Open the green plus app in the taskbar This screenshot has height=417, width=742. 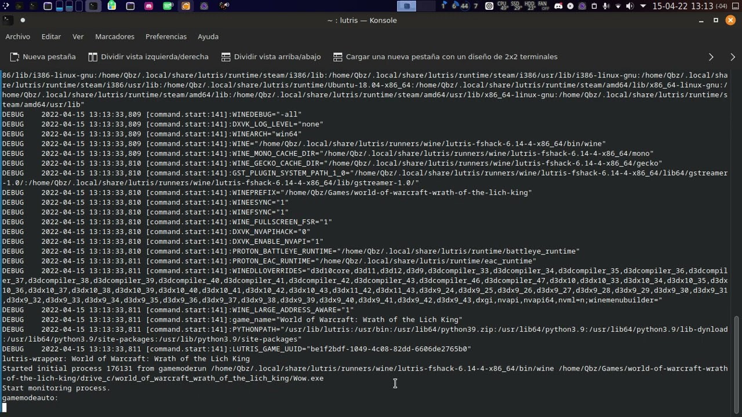[112, 6]
